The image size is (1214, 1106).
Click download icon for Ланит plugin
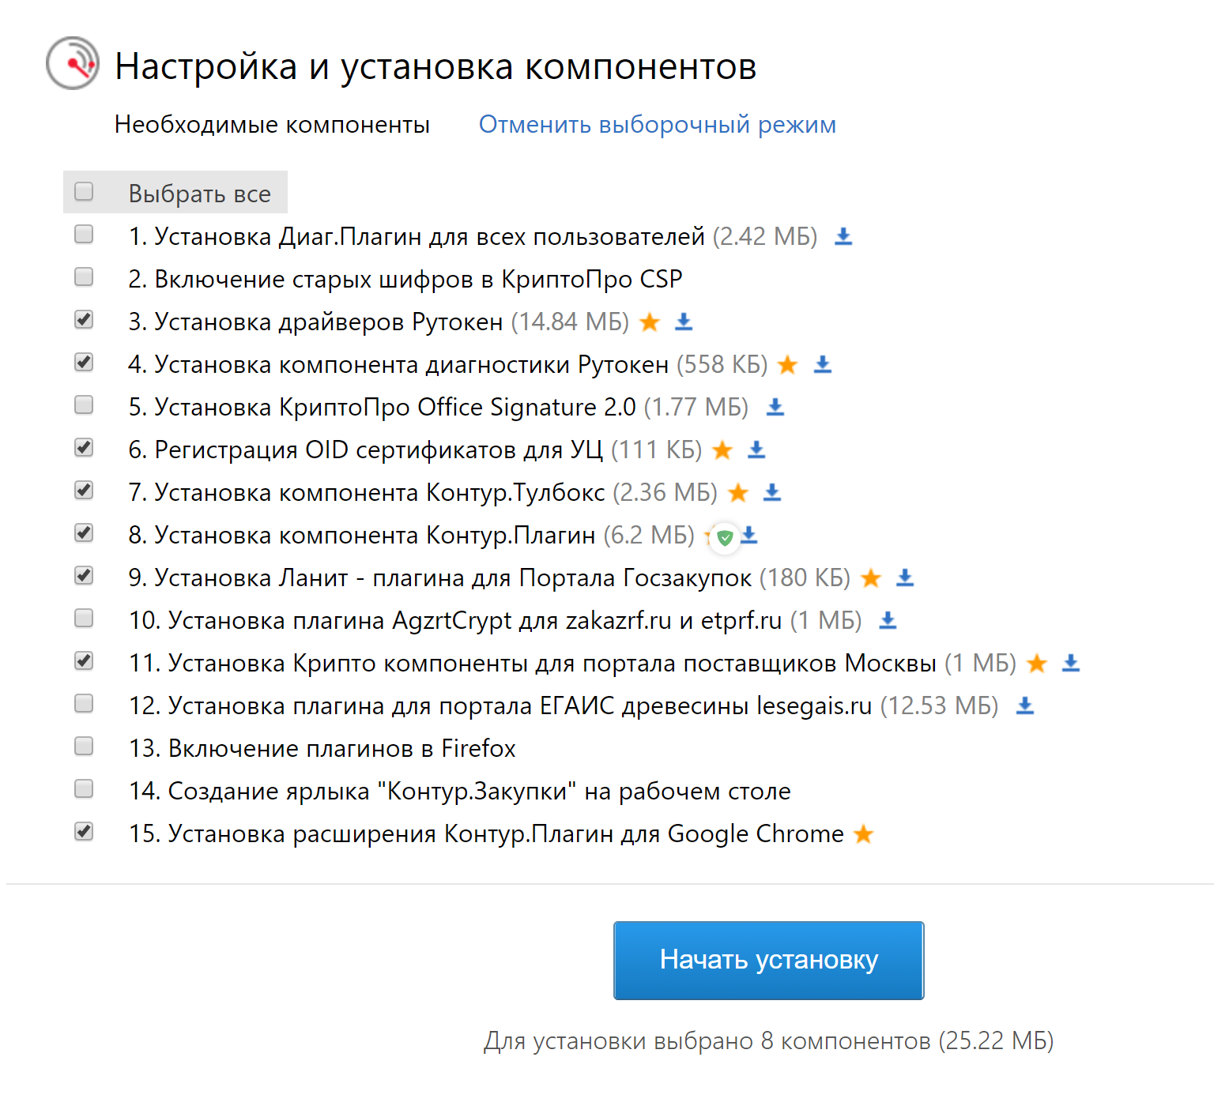(905, 577)
